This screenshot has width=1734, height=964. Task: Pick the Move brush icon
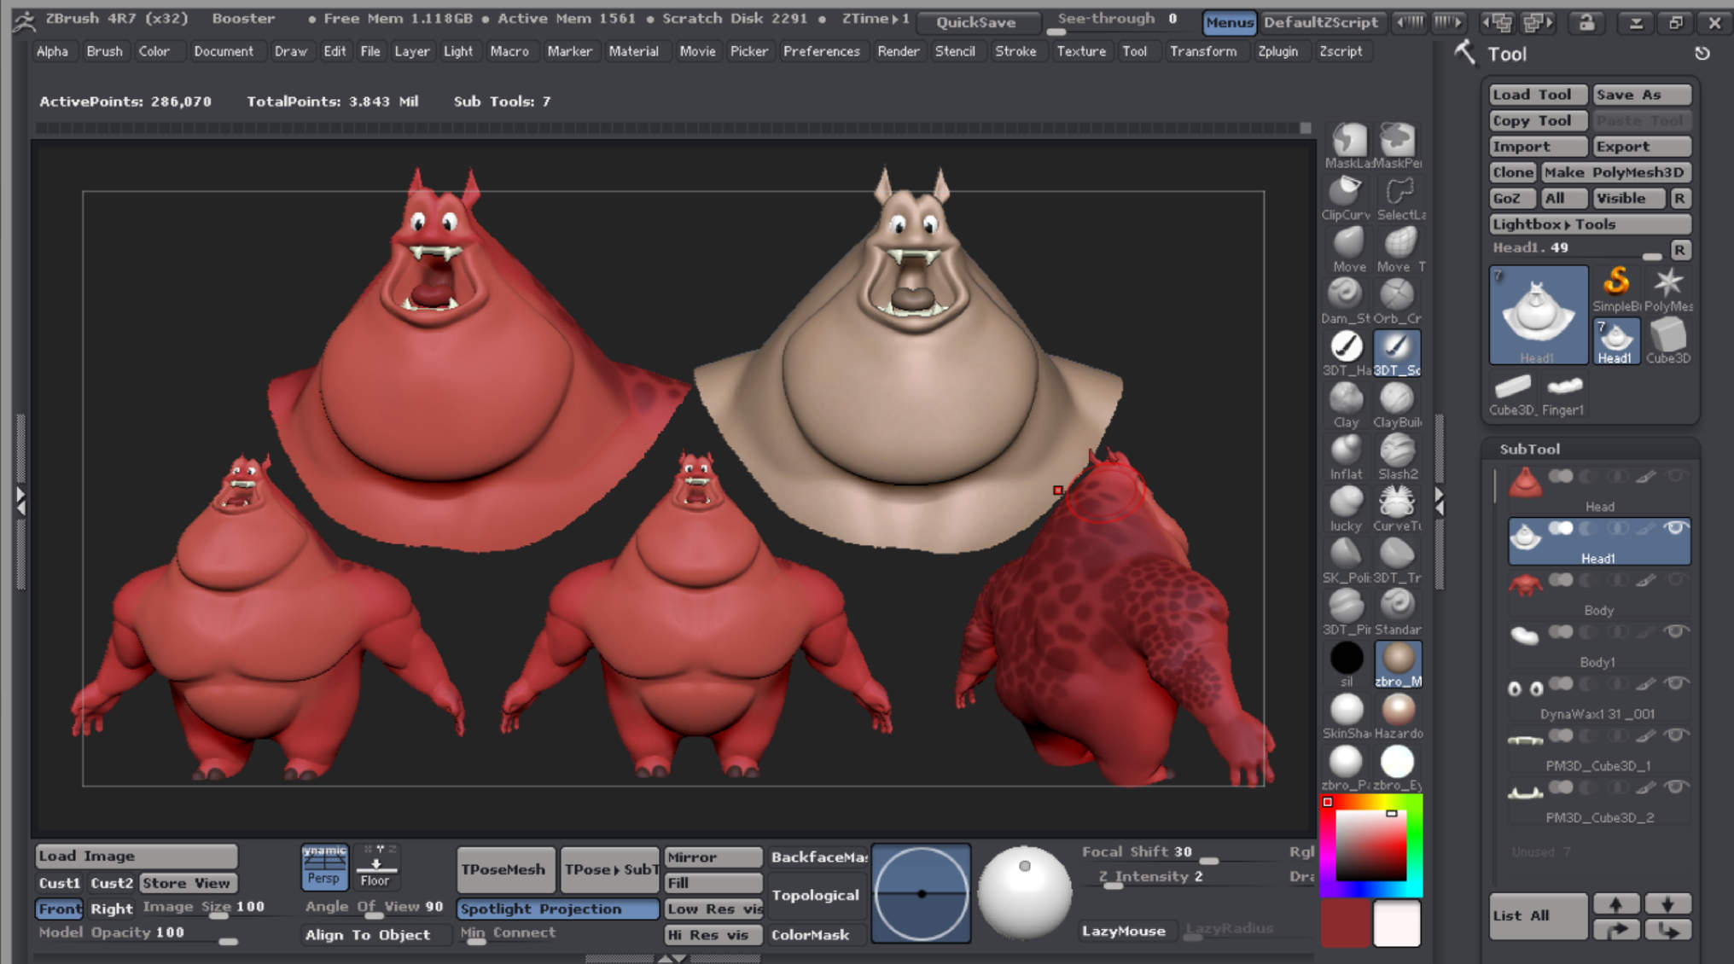click(x=1348, y=244)
